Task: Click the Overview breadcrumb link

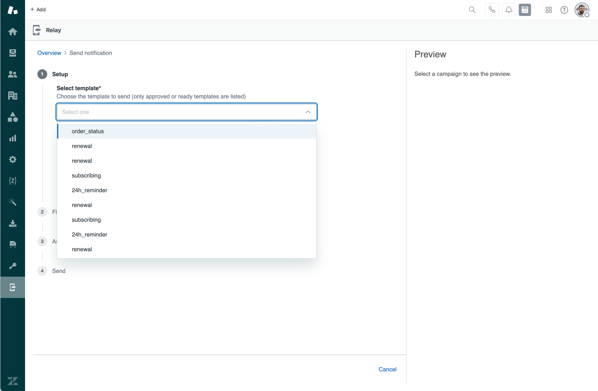Action: coord(49,53)
